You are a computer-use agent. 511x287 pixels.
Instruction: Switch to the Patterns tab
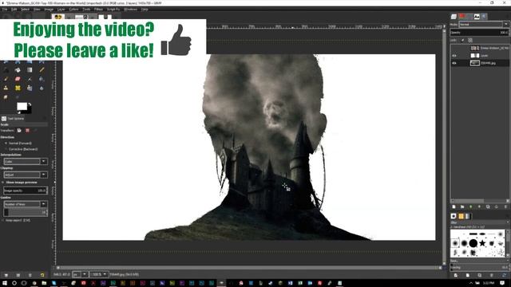tap(461, 216)
